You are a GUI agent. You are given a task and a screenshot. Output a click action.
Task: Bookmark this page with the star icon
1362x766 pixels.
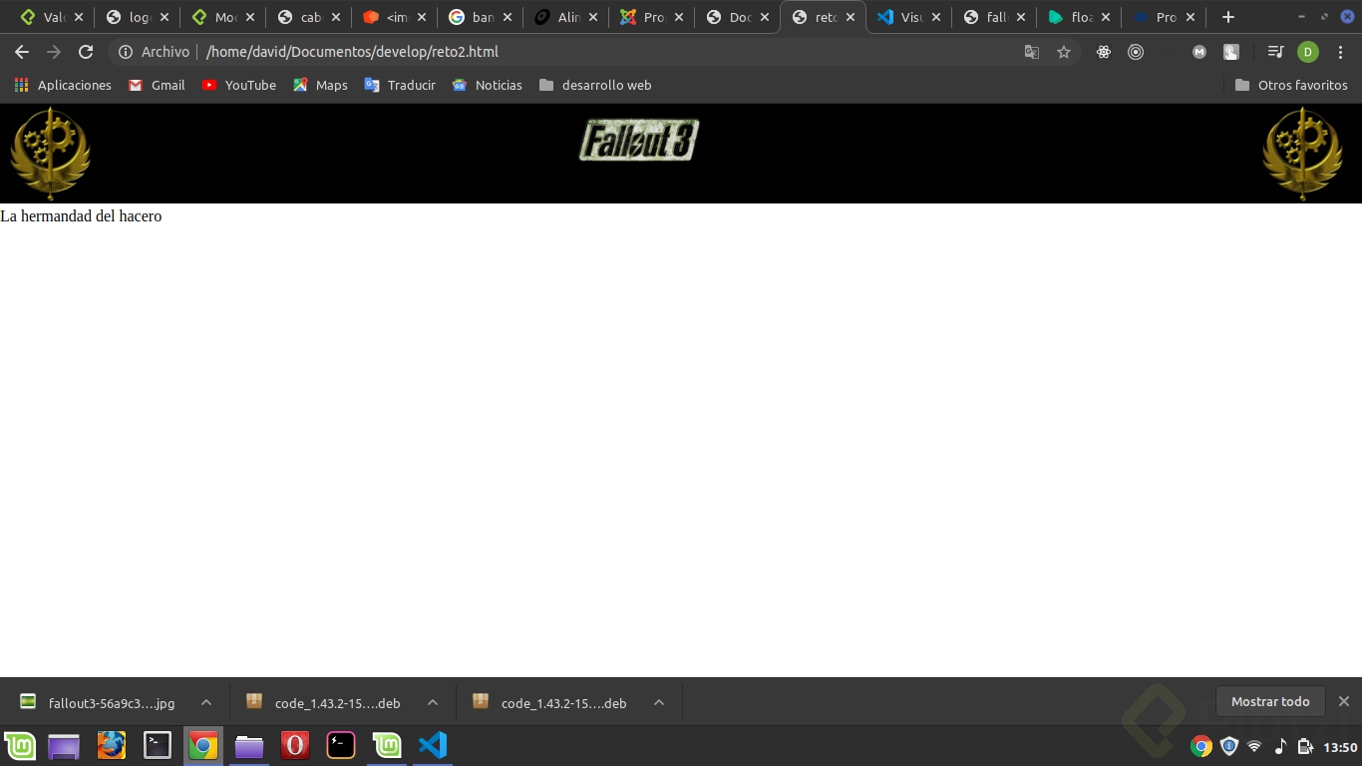click(1064, 52)
